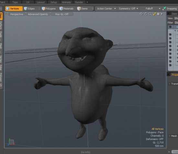Toggle visibility eye of the first listed item
Viewport: 178px width, 154px height.
(170, 34)
